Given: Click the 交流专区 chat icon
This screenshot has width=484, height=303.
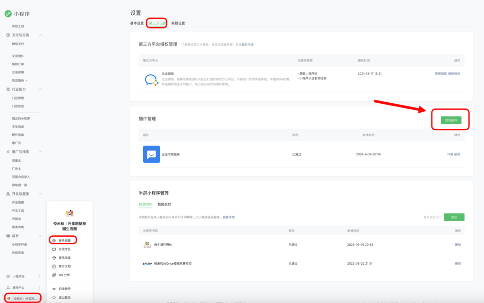Looking at the screenshot, I should (54, 249).
